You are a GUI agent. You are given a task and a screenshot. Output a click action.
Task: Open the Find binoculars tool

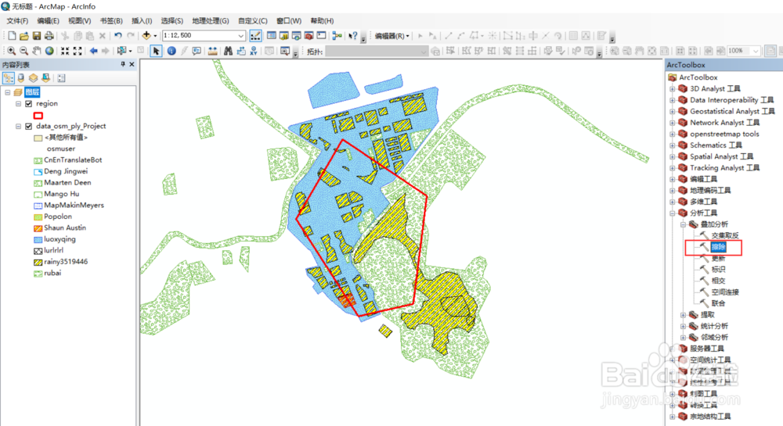pyautogui.click(x=228, y=51)
